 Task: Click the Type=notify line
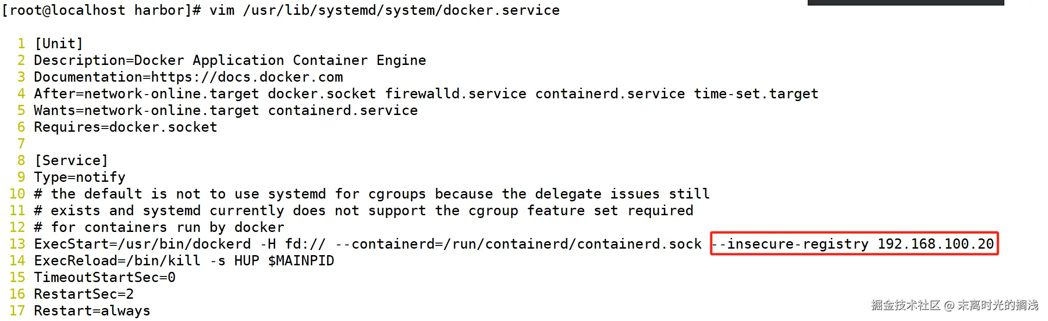click(x=79, y=177)
